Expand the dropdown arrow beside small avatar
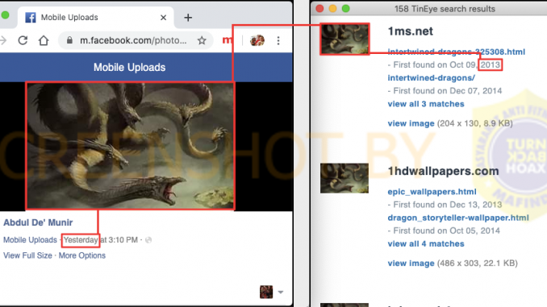Viewport: 547px width, 307px height. (x=281, y=292)
